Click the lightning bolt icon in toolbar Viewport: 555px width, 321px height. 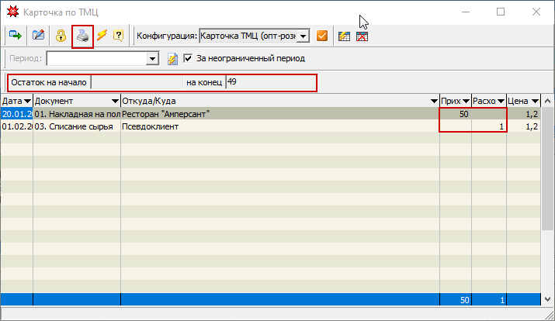102,36
